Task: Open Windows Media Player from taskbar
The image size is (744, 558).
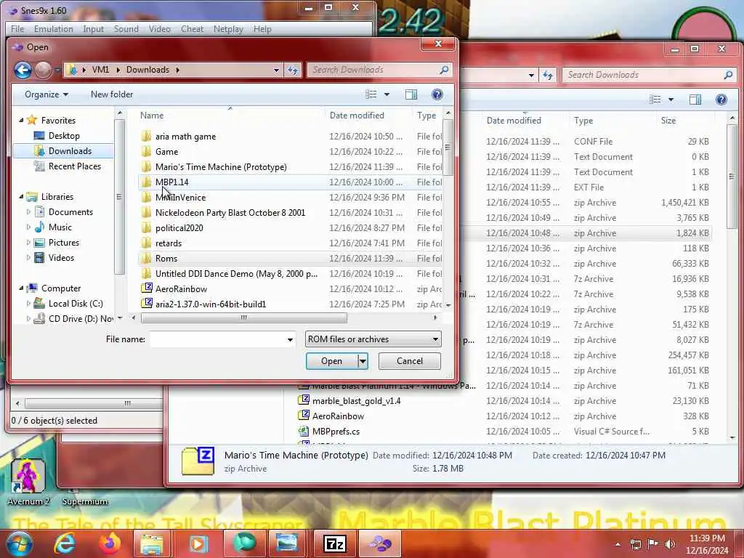Action: 198,543
